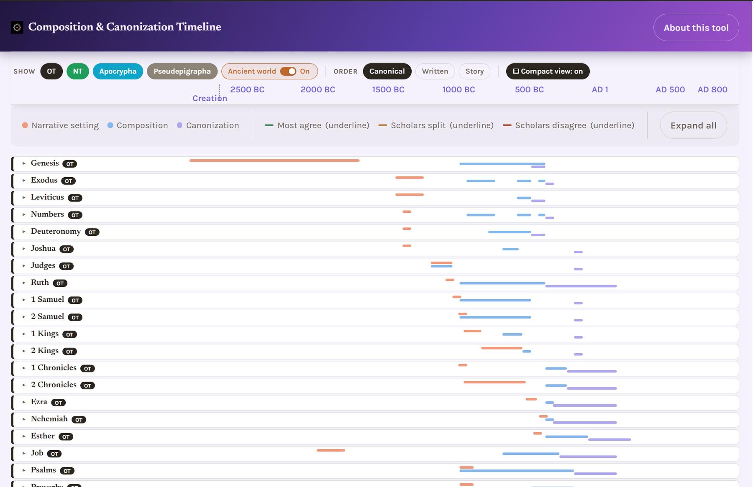Toggle Compact view off

pos(548,71)
